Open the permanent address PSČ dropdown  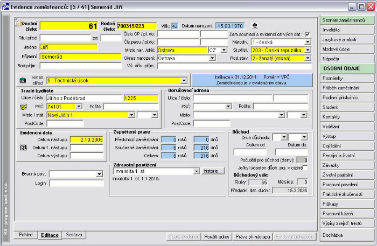pyautogui.click(x=79, y=106)
